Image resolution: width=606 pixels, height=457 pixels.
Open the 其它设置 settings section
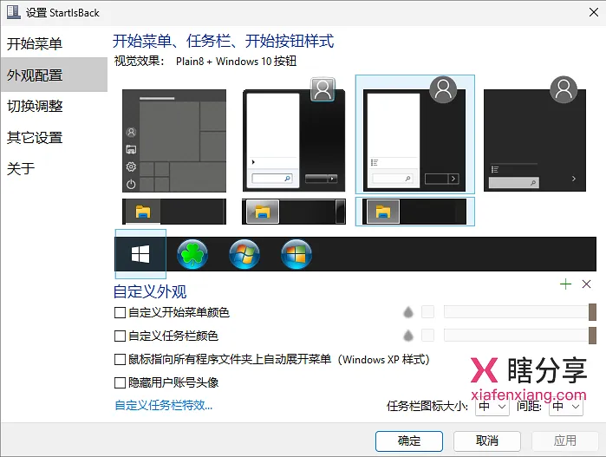(54, 138)
